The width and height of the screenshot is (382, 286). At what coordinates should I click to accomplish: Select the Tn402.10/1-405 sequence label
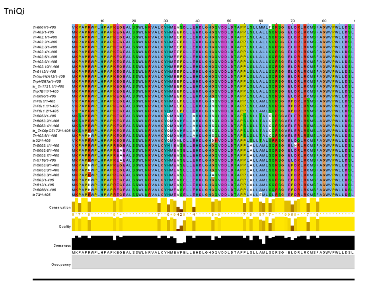pos(46,66)
